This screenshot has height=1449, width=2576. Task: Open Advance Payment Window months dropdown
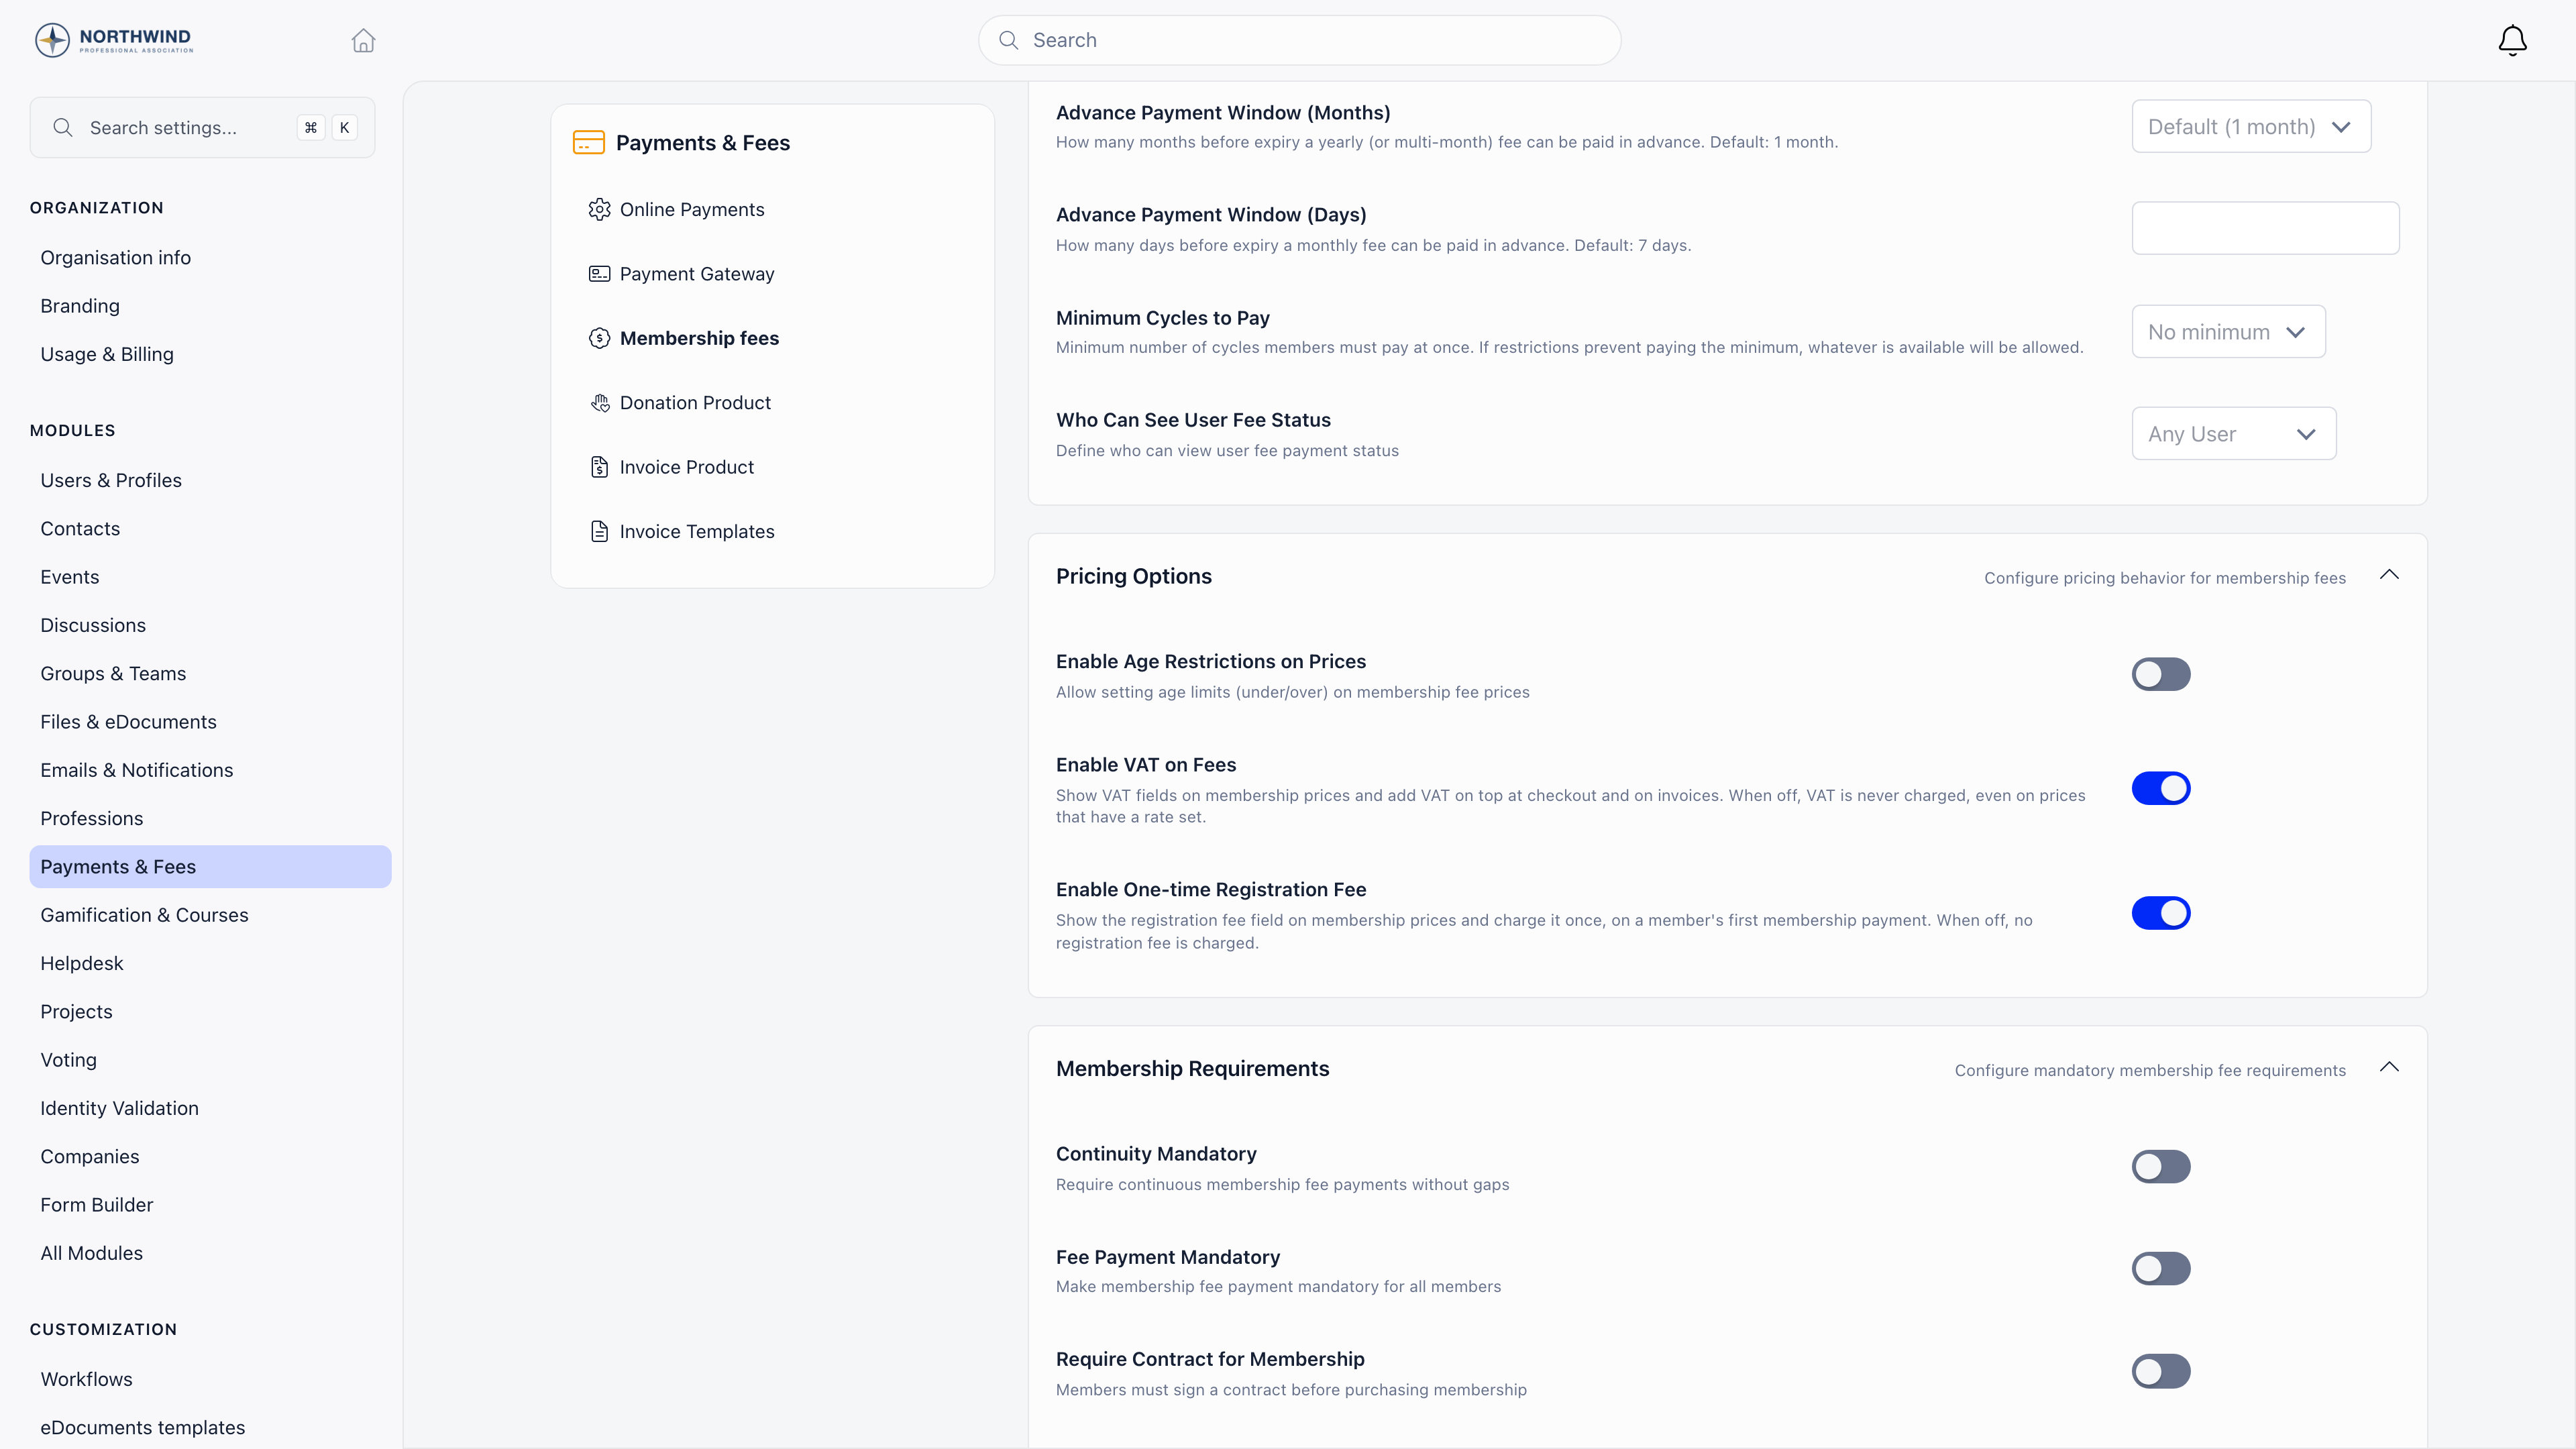pos(2251,126)
